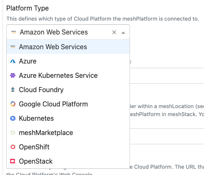Click the Platform Type selection box
This screenshot has height=175, width=204.
68,32
